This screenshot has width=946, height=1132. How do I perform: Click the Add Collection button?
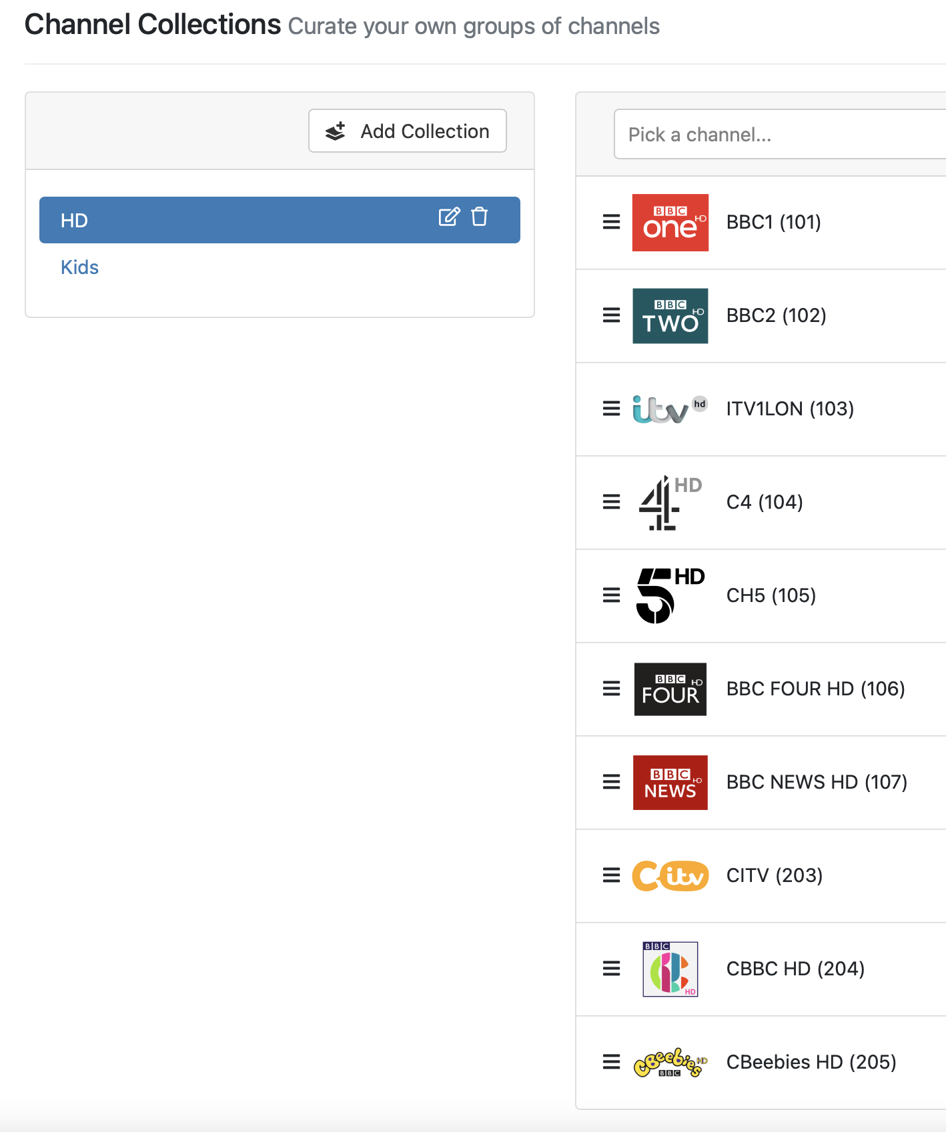click(x=407, y=131)
